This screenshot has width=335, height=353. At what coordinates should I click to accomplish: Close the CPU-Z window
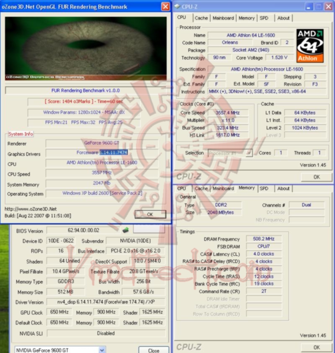tap(328, 7)
